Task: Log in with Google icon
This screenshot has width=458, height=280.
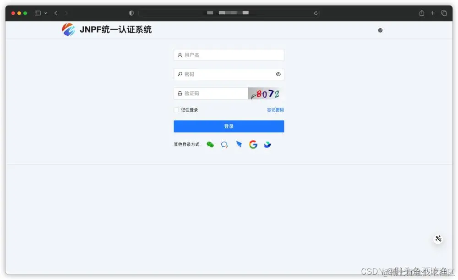Action: (x=253, y=144)
